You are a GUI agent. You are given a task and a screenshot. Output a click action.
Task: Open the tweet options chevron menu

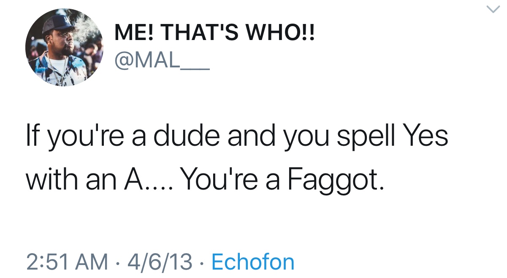(492, 9)
